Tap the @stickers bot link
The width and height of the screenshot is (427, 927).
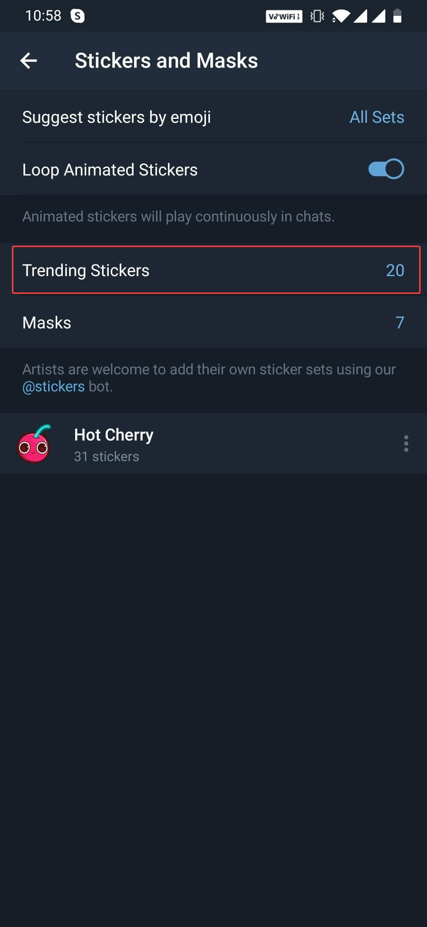tap(53, 385)
